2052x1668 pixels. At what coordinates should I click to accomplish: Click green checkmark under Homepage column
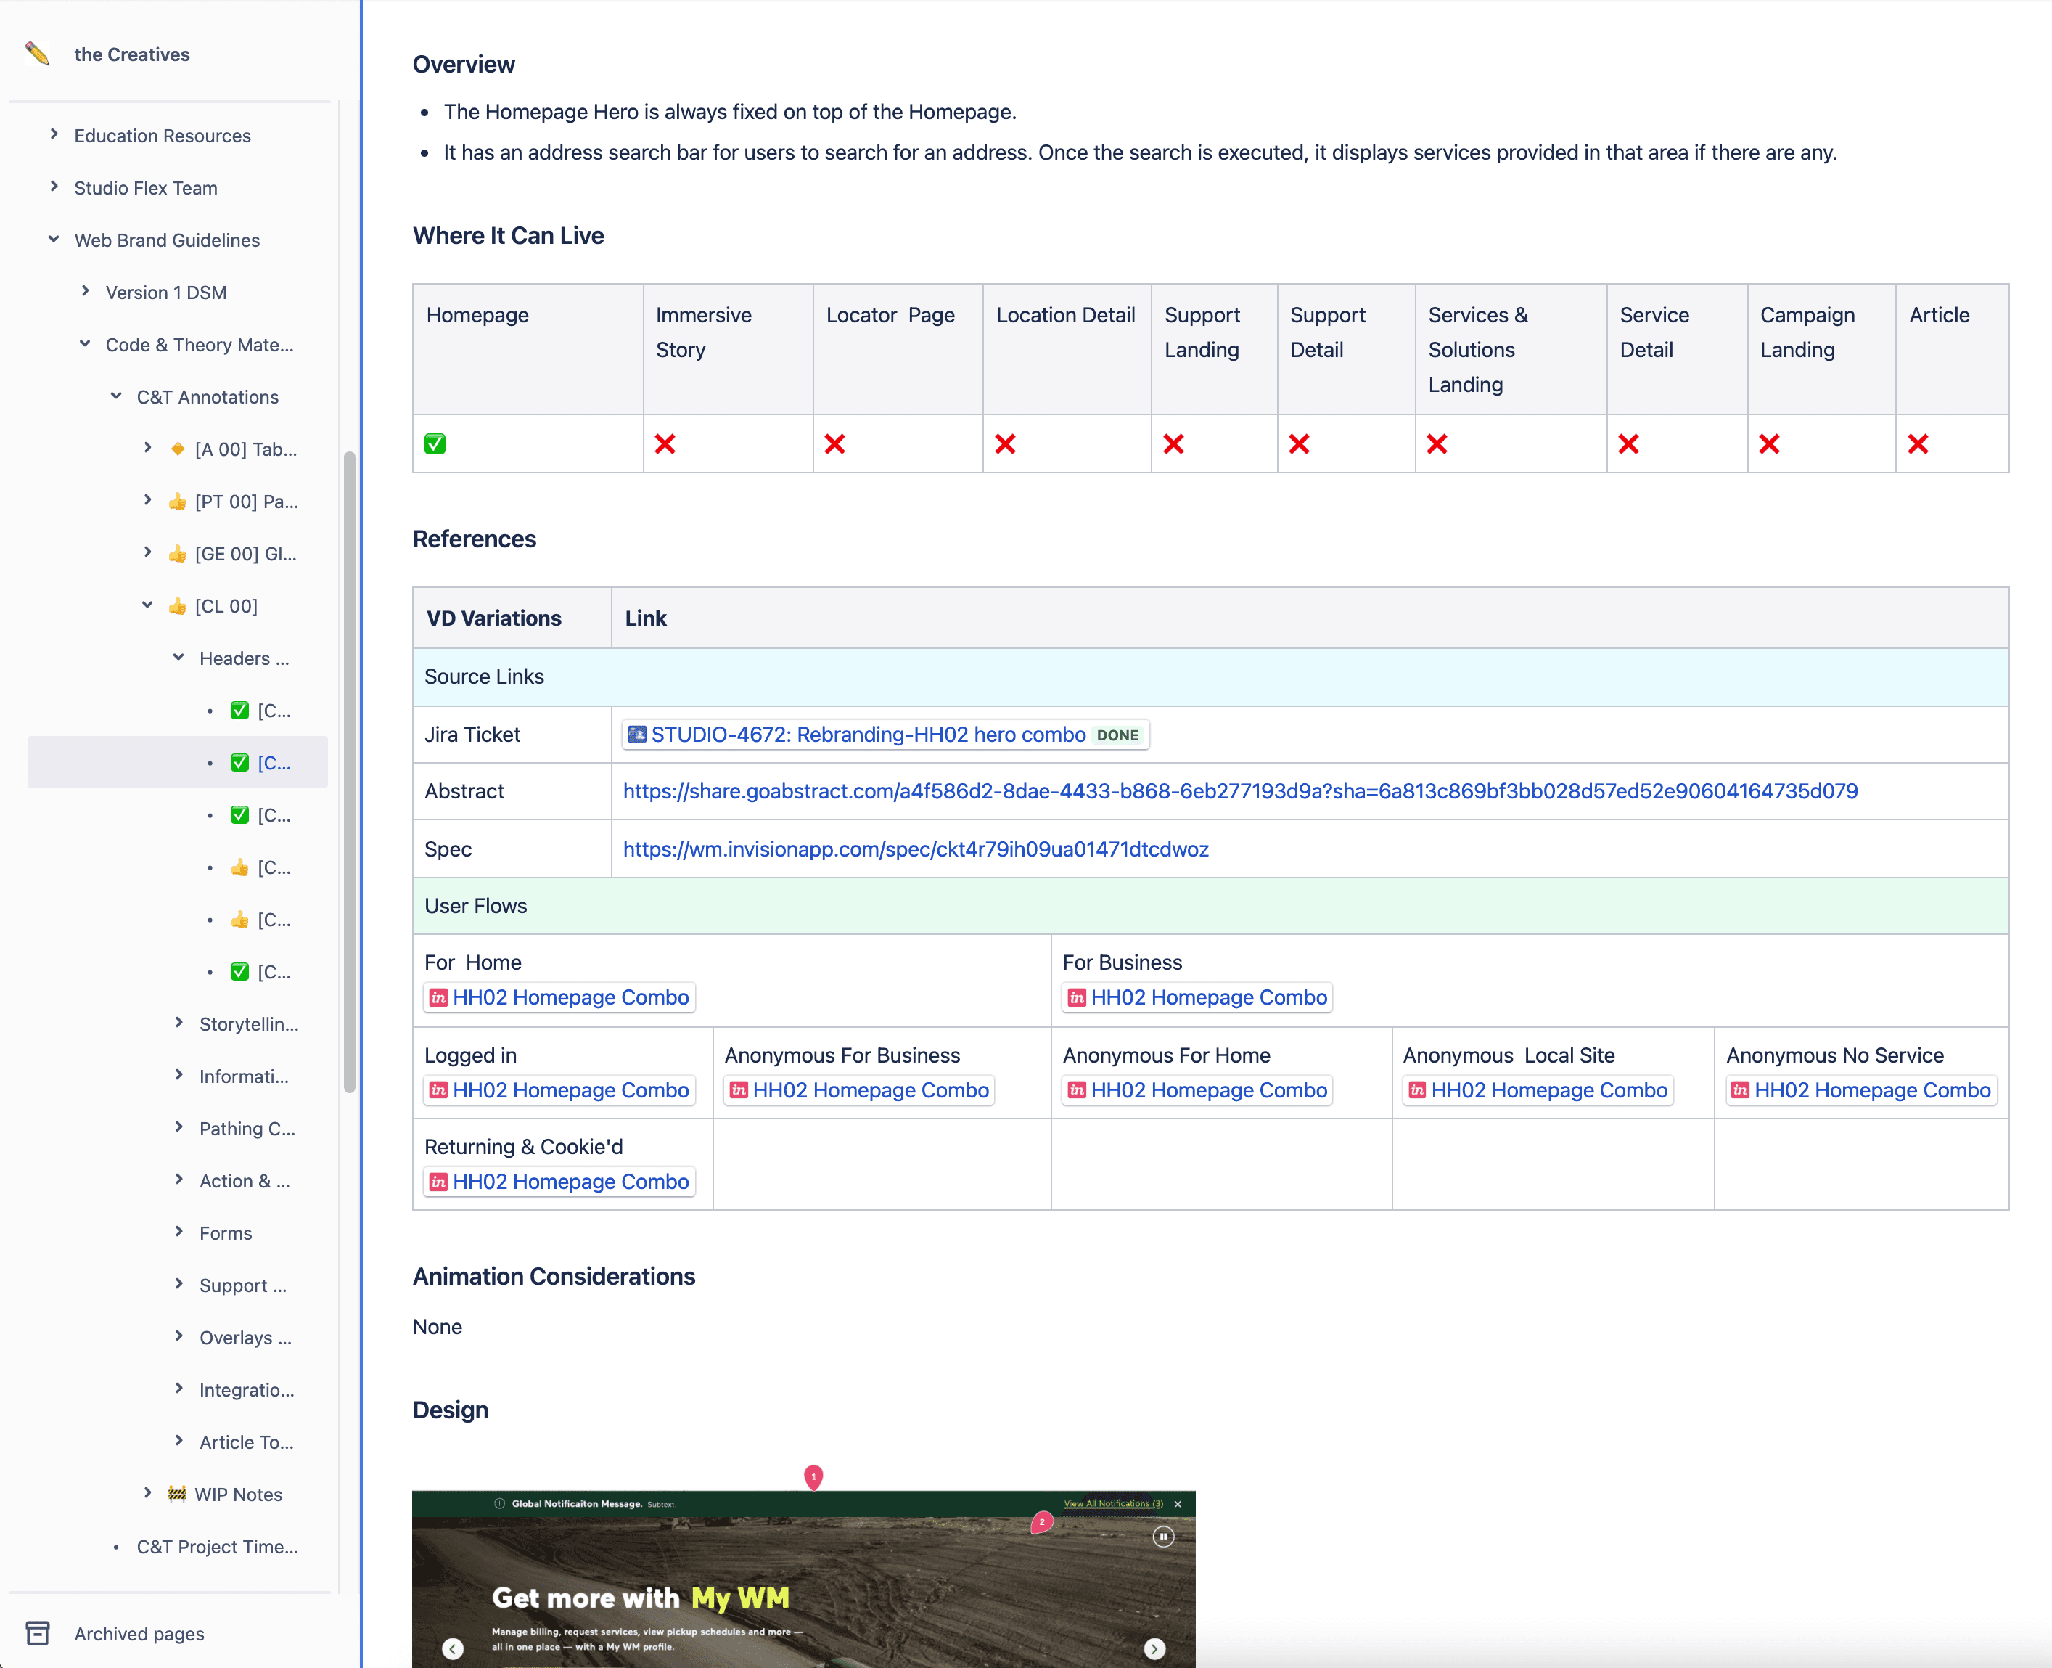pos(435,444)
